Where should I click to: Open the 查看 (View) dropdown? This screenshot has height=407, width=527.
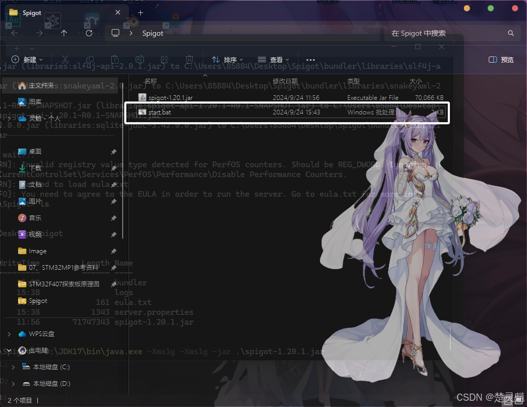point(273,60)
